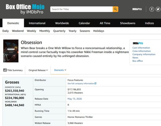161x126 pixels.
Task: Click the Box Office Mojo logo
Action: pos(25,9)
